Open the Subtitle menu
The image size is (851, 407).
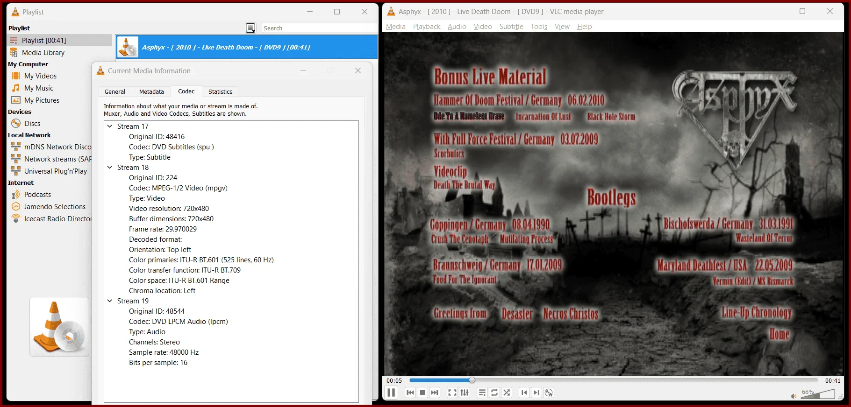pyautogui.click(x=511, y=27)
